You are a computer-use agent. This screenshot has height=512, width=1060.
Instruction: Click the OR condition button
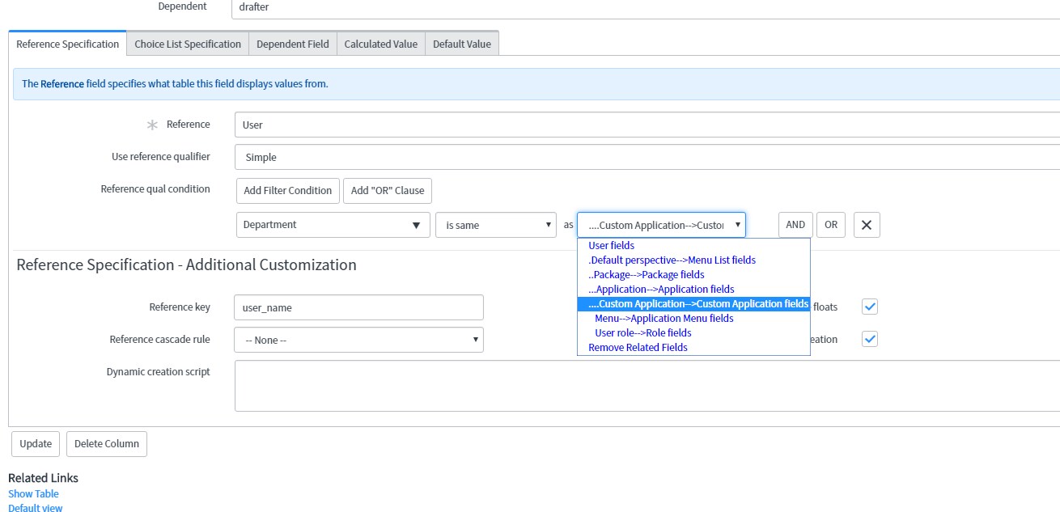point(831,225)
